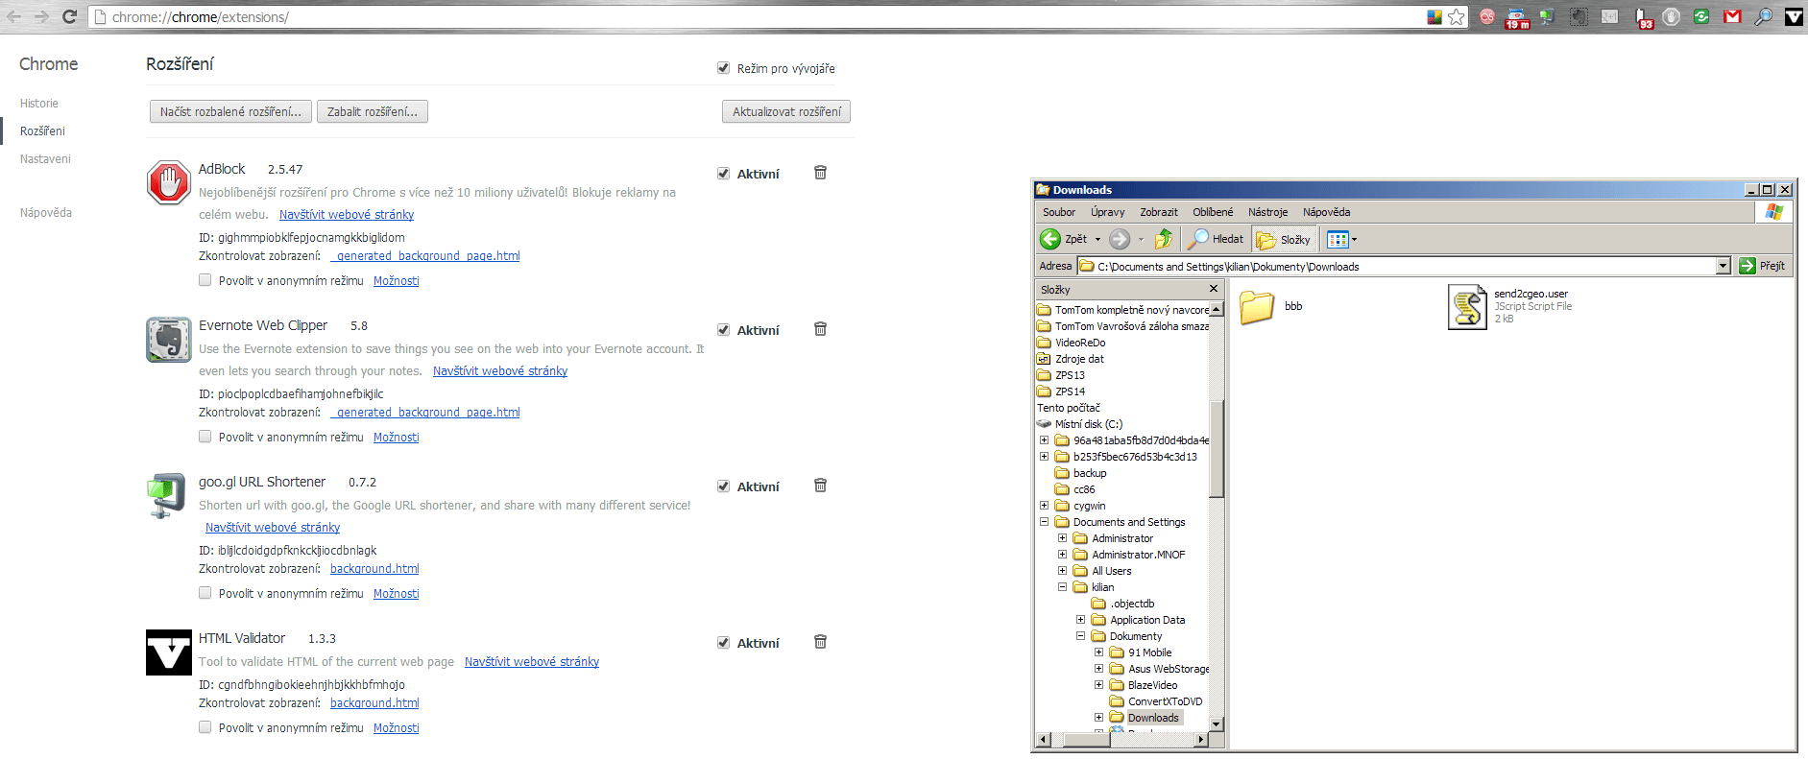Image resolution: width=1808 pixels, height=759 pixels.
Task: Bookmark this page with the star icon
Action: (1457, 16)
